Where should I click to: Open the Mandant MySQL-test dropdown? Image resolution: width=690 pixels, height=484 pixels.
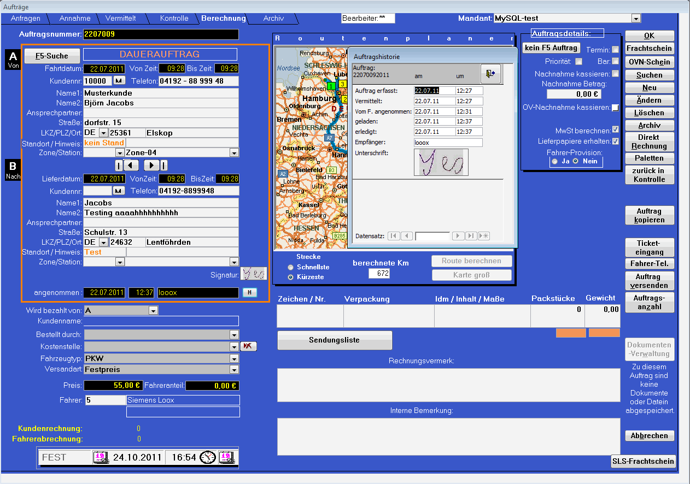coord(635,19)
